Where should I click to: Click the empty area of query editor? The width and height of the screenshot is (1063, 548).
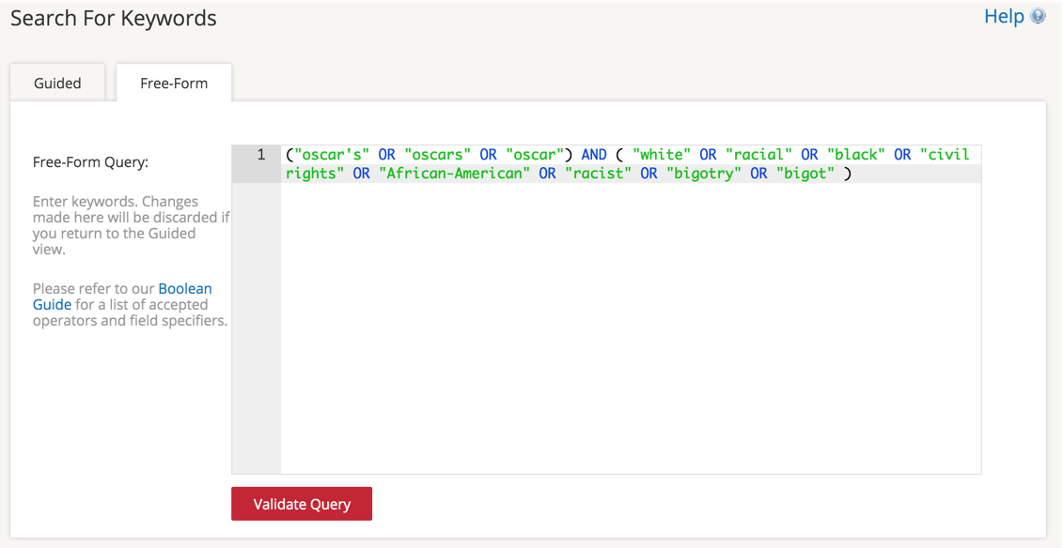[631, 328]
